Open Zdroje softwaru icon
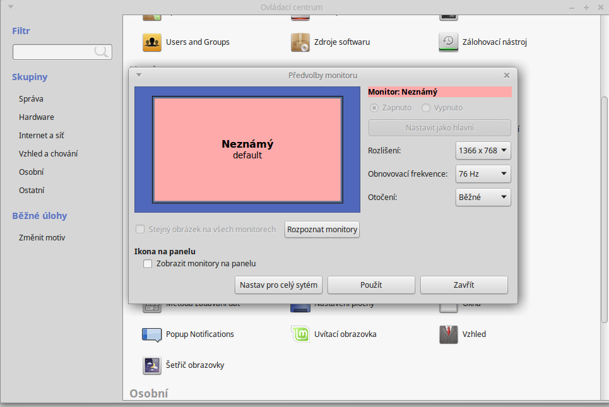Viewport: 609px width, 407px height. click(300, 42)
